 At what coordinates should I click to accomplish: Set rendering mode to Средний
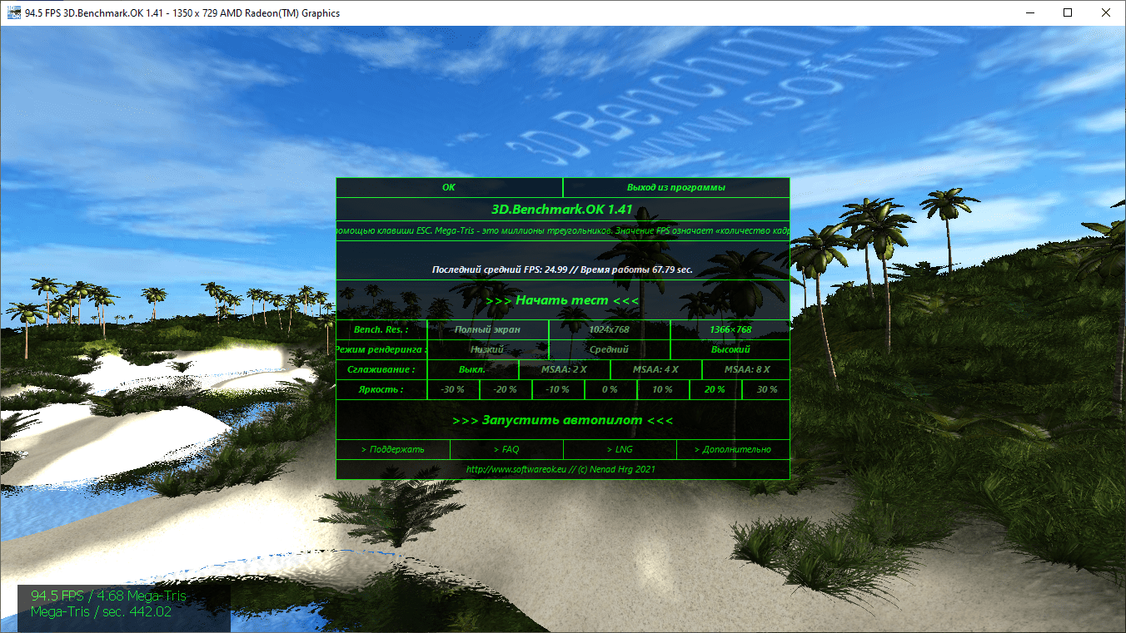[610, 349]
